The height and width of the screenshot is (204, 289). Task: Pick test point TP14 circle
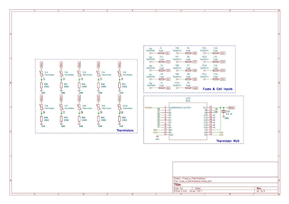click(x=204, y=79)
